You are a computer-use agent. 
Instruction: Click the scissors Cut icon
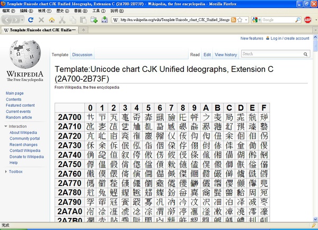click(x=62, y=20)
